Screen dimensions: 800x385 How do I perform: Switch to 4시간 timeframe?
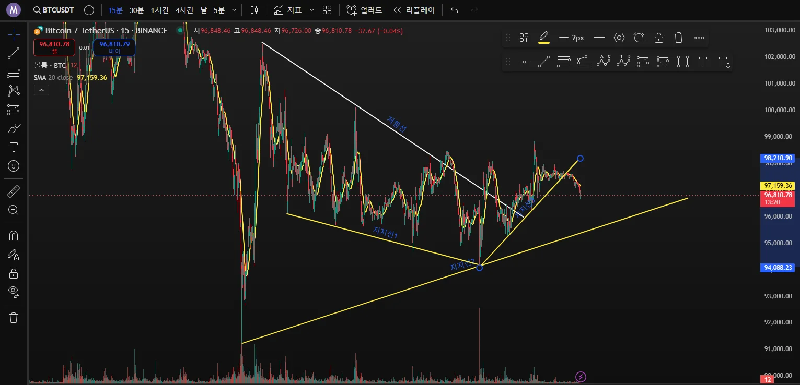[184, 10]
